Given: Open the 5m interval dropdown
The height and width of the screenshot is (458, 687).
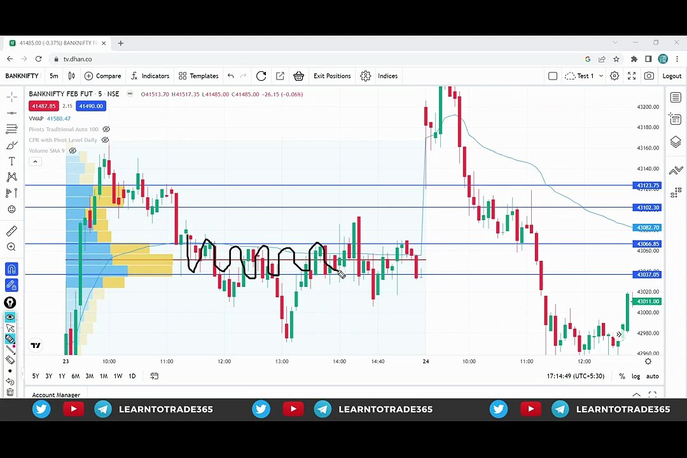Looking at the screenshot, I should pos(54,76).
